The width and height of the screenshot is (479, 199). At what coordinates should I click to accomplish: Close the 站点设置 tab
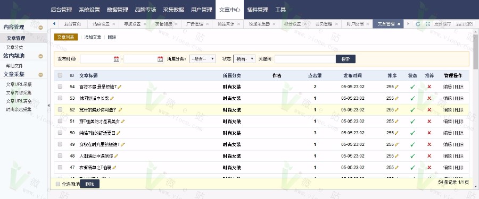point(114,24)
